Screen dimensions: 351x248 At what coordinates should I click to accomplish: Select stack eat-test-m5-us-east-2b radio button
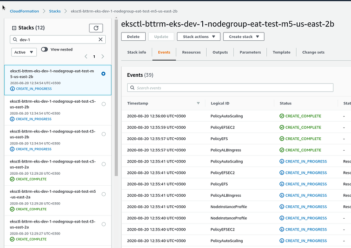point(103,74)
